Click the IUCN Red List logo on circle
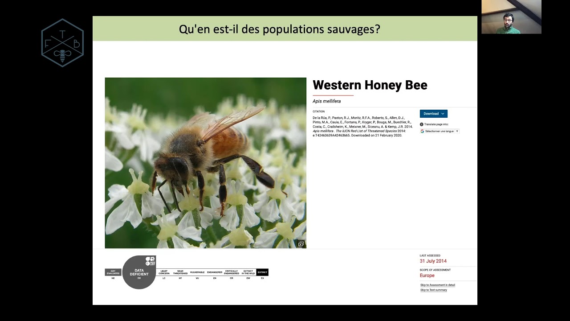Image resolution: width=570 pixels, height=321 pixels. pos(151,261)
